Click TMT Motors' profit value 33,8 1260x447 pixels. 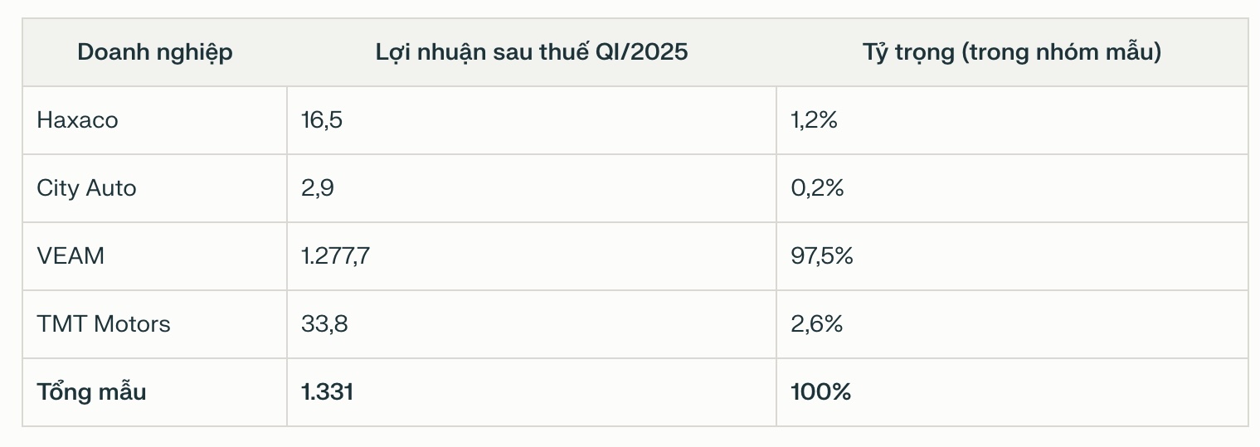point(324,323)
